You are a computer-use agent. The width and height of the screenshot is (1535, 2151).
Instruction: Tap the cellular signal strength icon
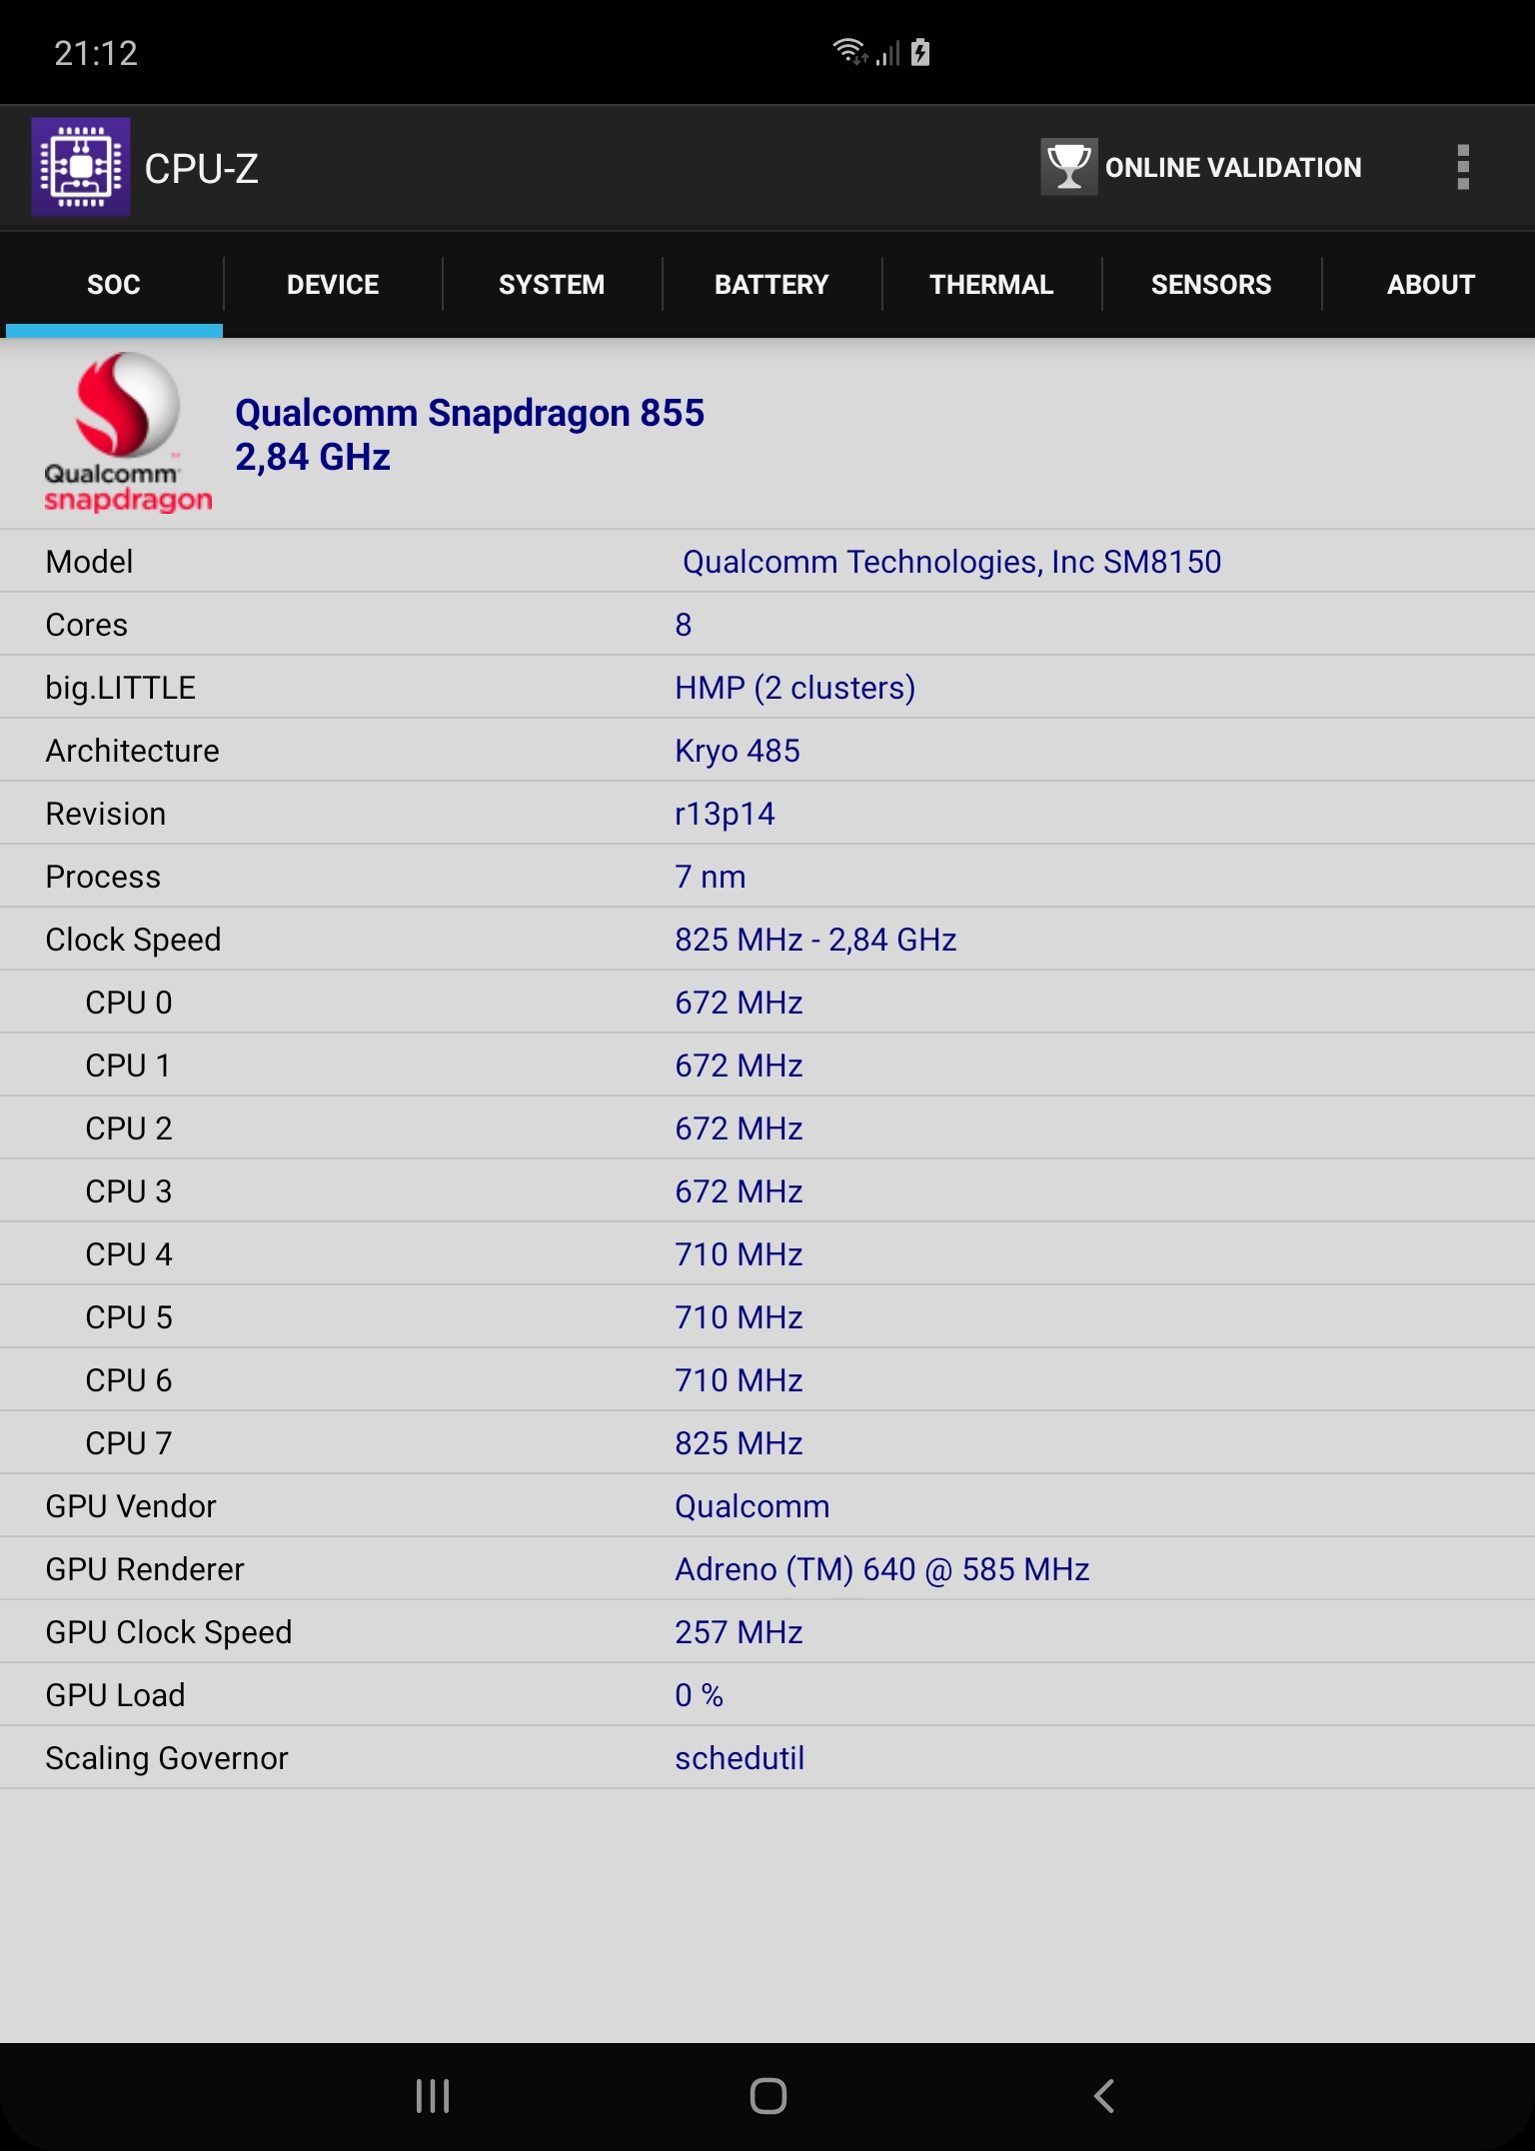tap(888, 52)
